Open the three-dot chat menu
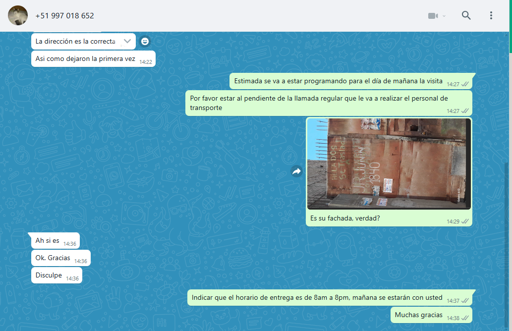 (491, 15)
